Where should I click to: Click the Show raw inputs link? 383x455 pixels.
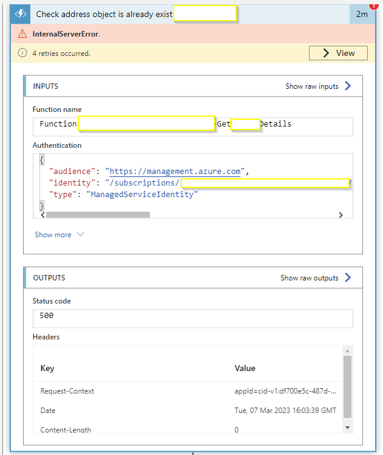click(x=312, y=86)
